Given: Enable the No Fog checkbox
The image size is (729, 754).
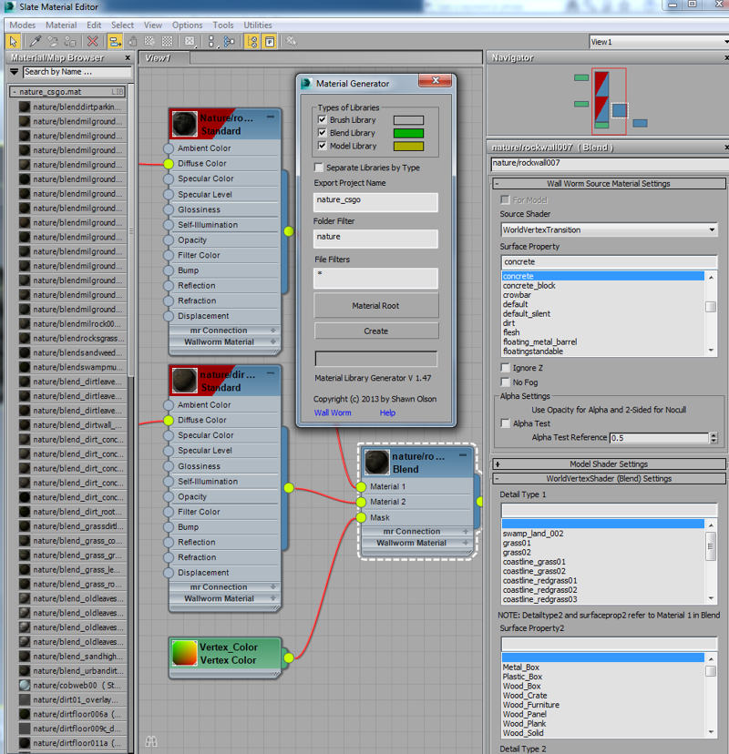Looking at the screenshot, I should tap(505, 382).
